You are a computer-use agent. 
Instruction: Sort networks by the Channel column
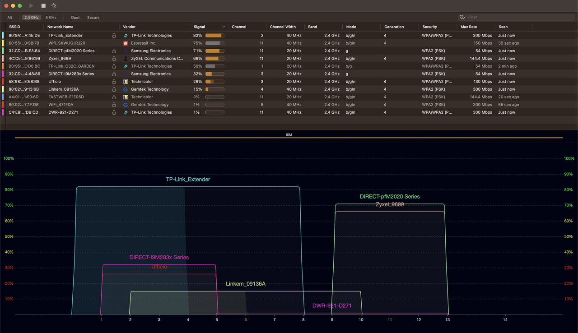point(238,27)
